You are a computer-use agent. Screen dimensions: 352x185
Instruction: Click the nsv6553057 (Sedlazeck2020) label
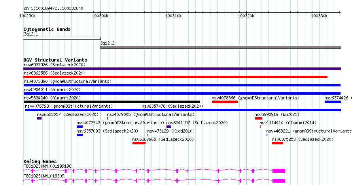point(68,114)
